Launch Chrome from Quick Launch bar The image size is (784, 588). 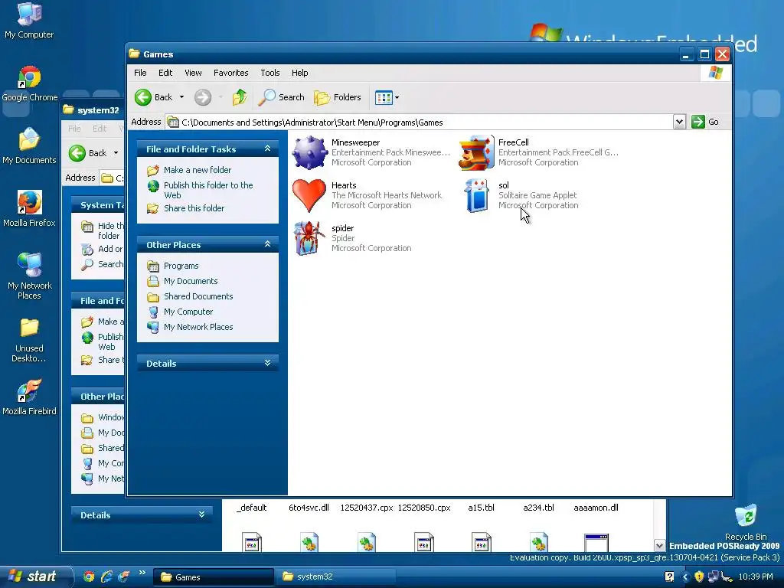click(x=89, y=577)
